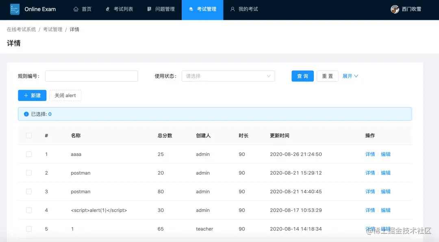This screenshot has width=439, height=242.
Task: Click the person icon next to 我的考试
Action: pos(233,9)
